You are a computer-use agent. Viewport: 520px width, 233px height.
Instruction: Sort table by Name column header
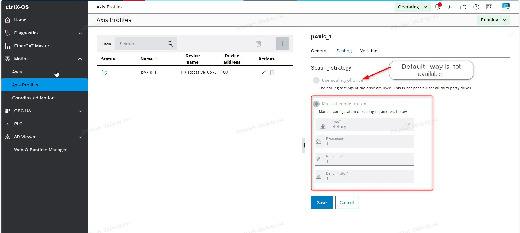pos(149,59)
